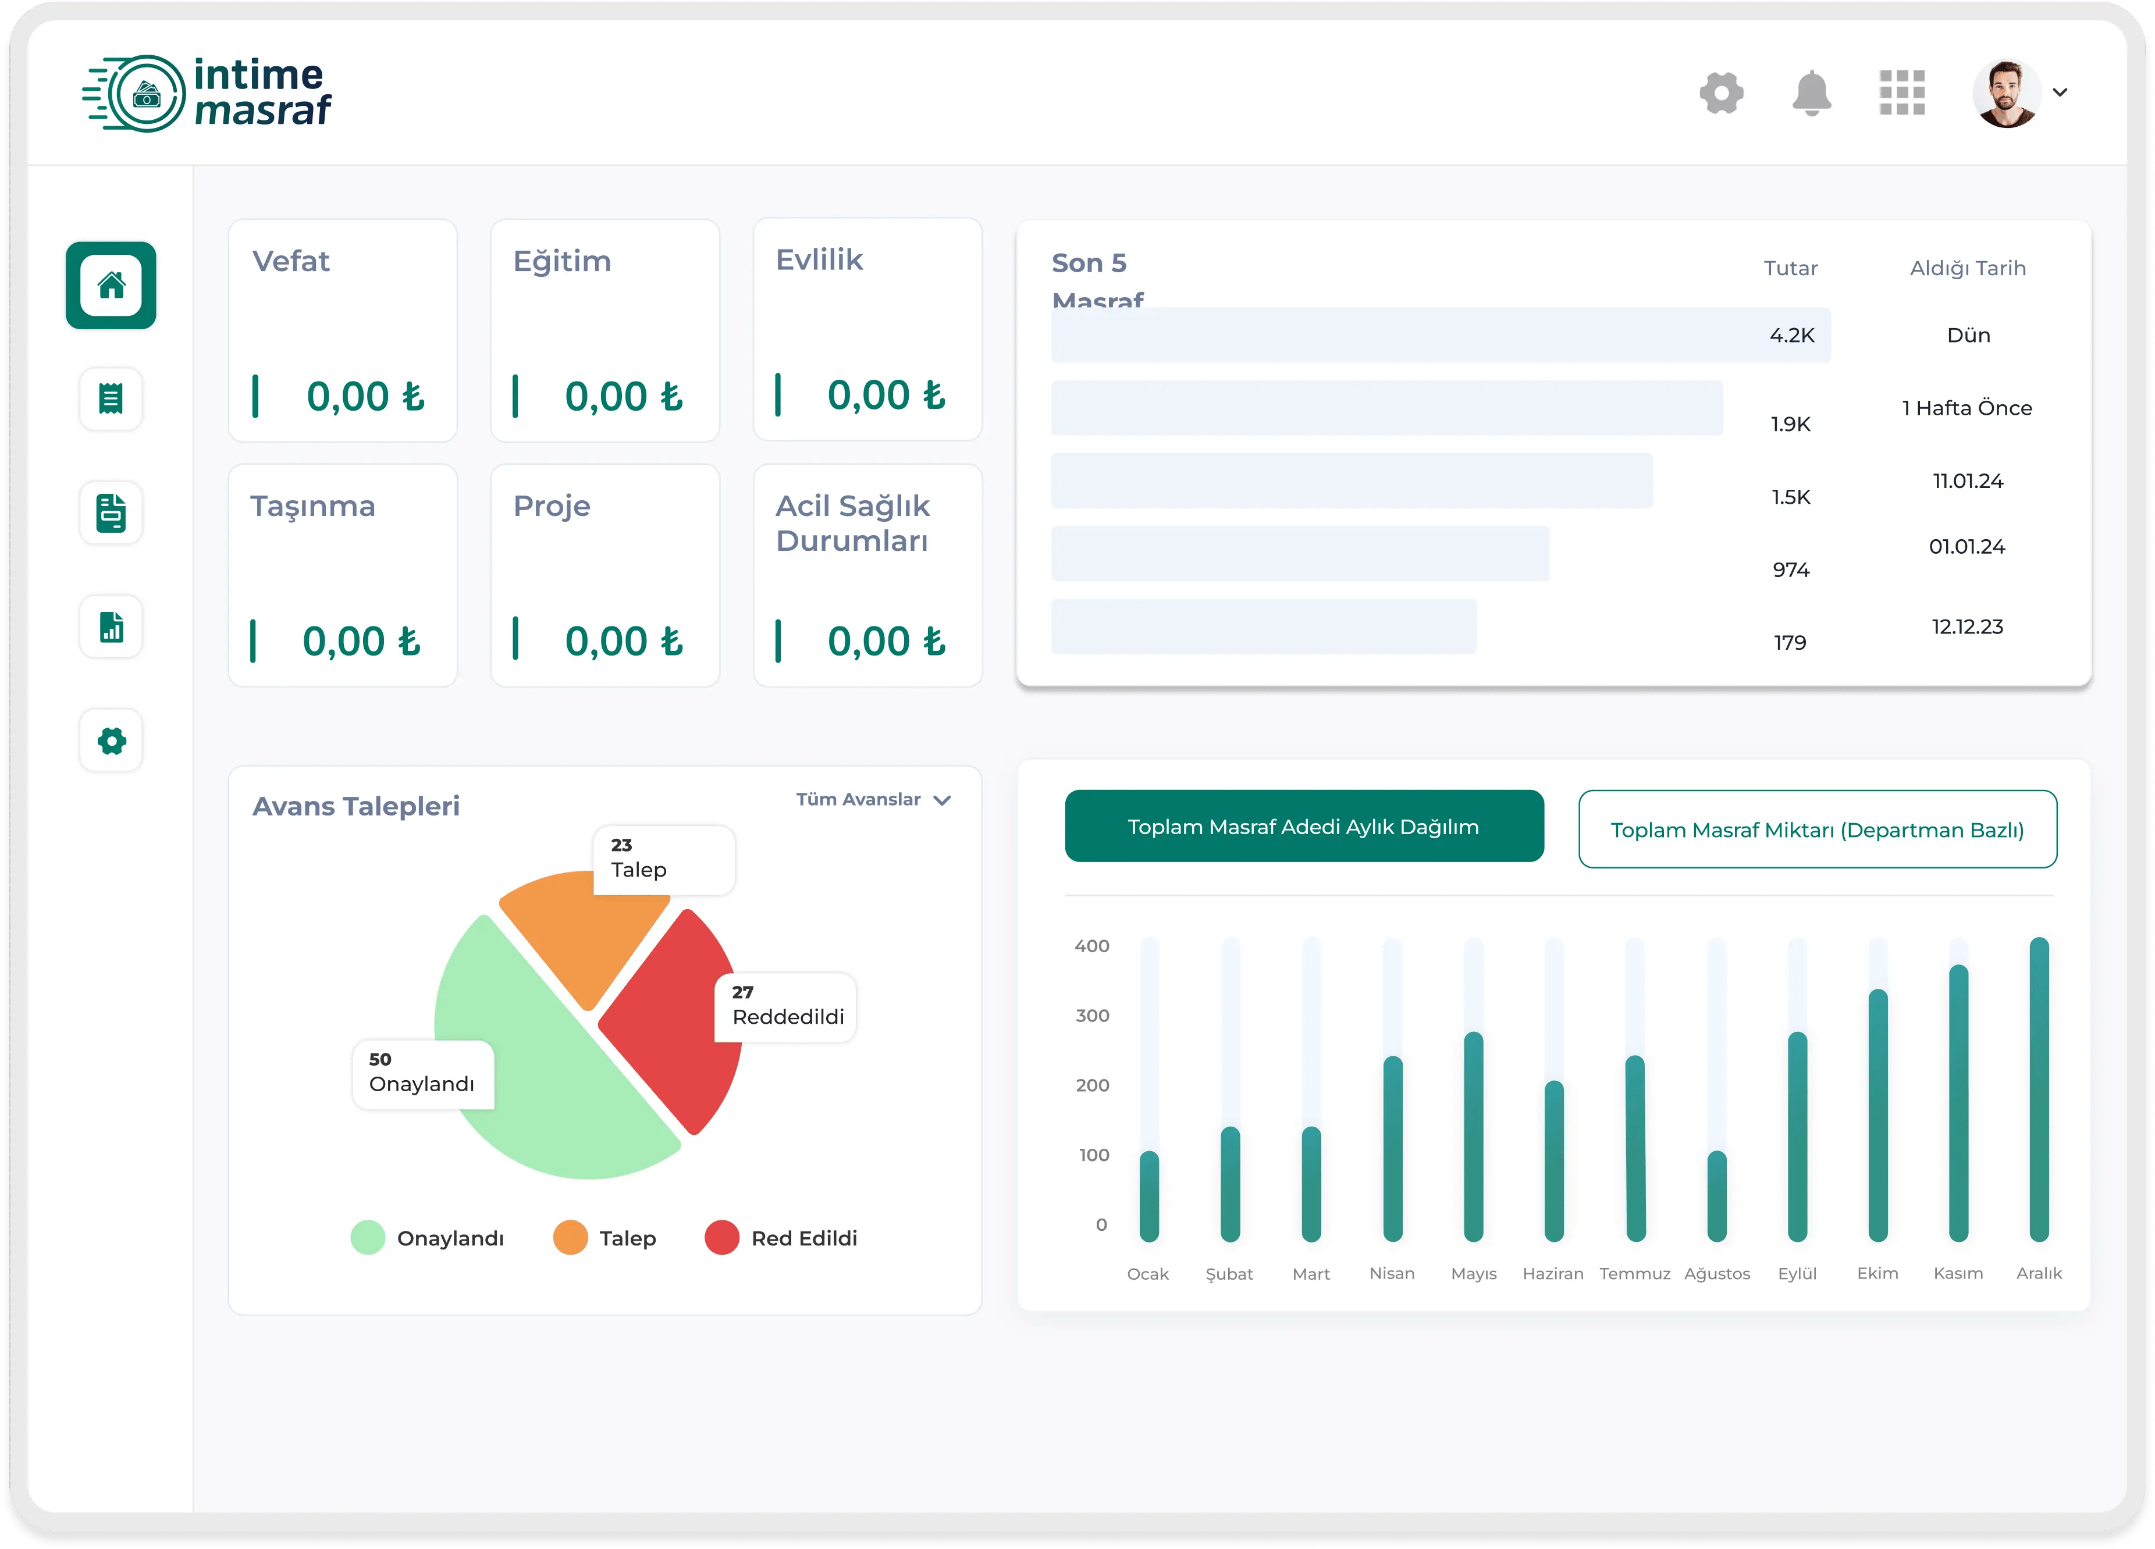Click the 974 amount value
Screen dimensions: 2155x1549
coord(1790,570)
